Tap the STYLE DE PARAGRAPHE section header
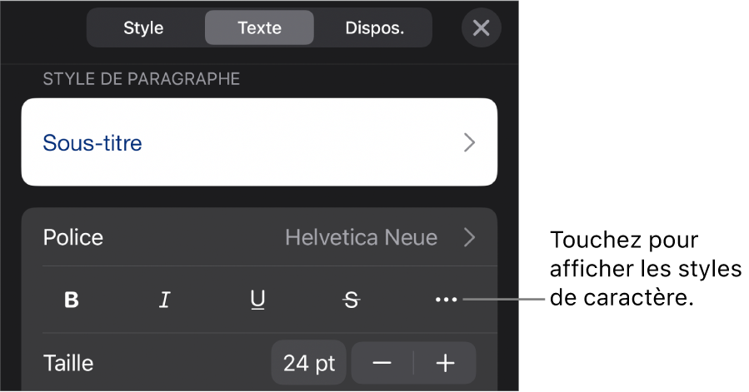Viewport: 749px width, 392px height. [142, 79]
